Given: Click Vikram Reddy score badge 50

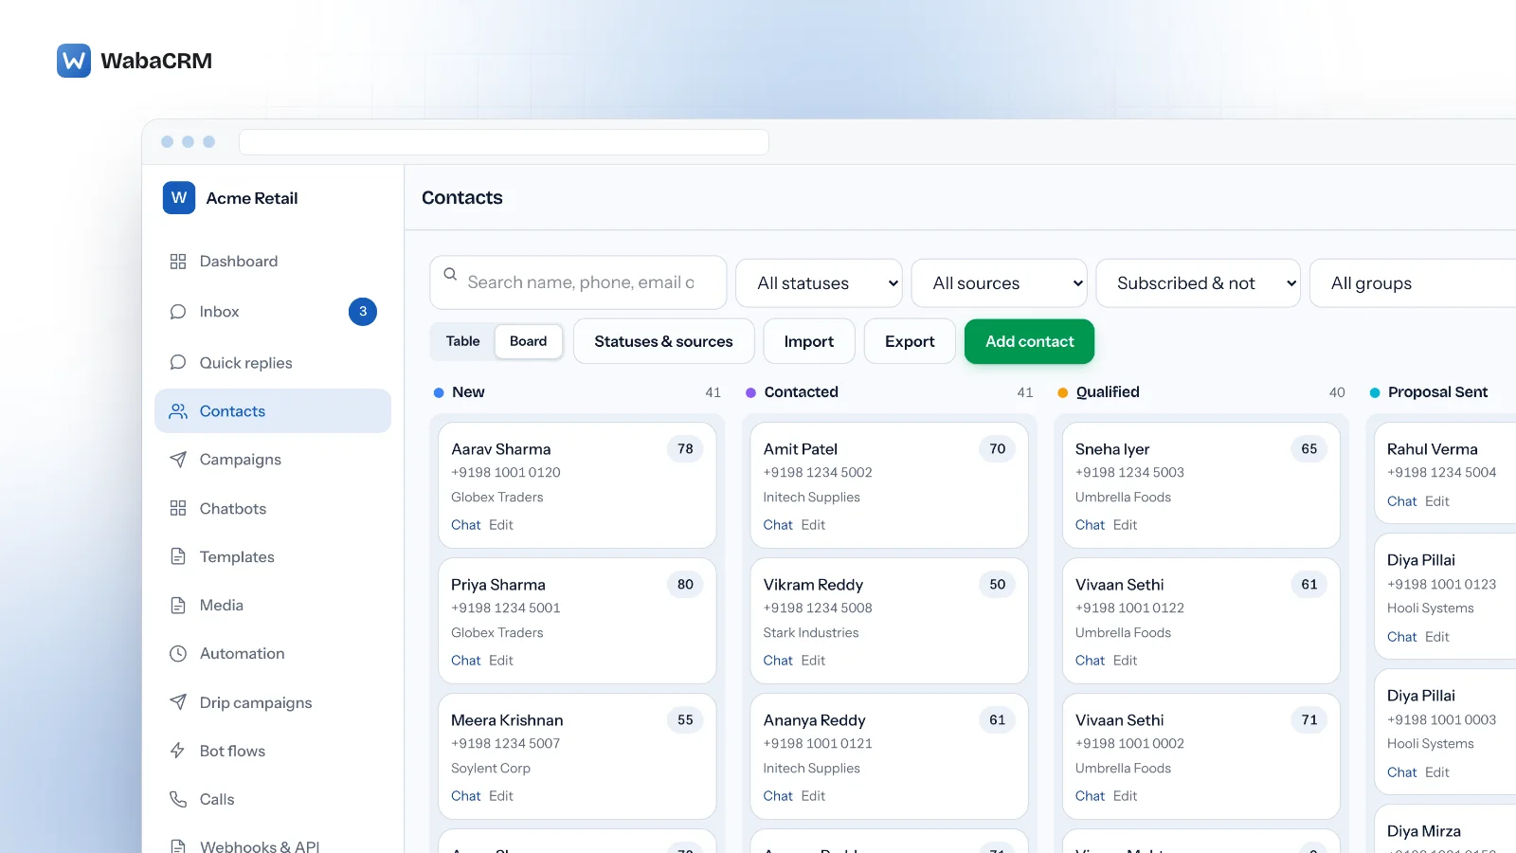Looking at the screenshot, I should point(998,585).
